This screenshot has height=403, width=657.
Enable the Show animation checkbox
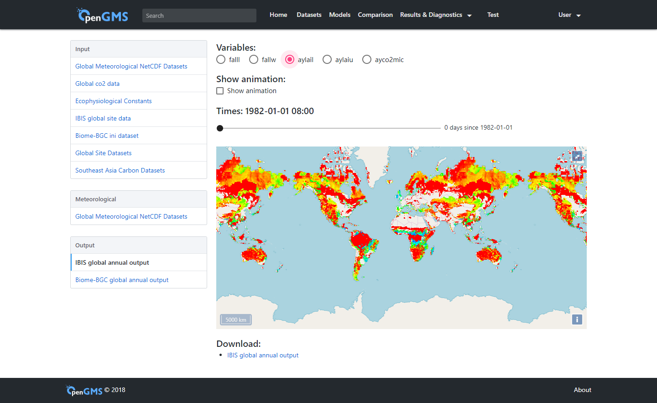(220, 91)
